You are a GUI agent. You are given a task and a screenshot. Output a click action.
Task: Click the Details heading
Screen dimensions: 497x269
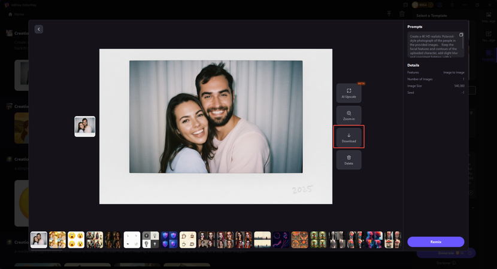tap(413, 65)
